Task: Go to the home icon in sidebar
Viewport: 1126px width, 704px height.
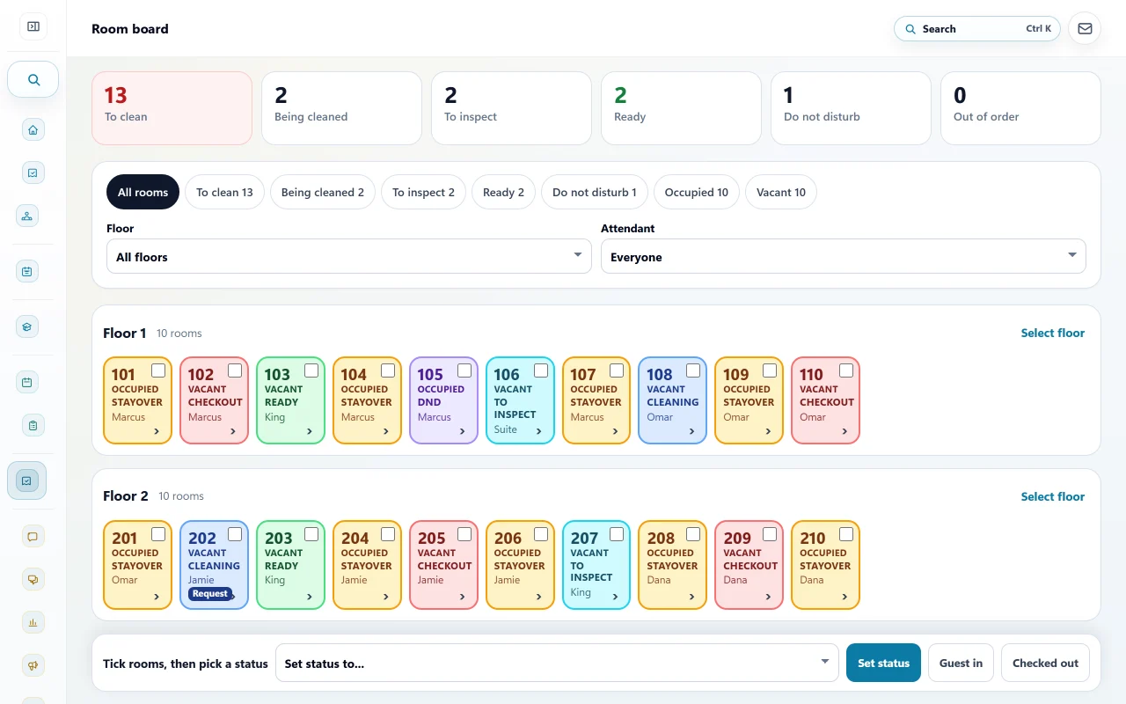Action: point(33,130)
